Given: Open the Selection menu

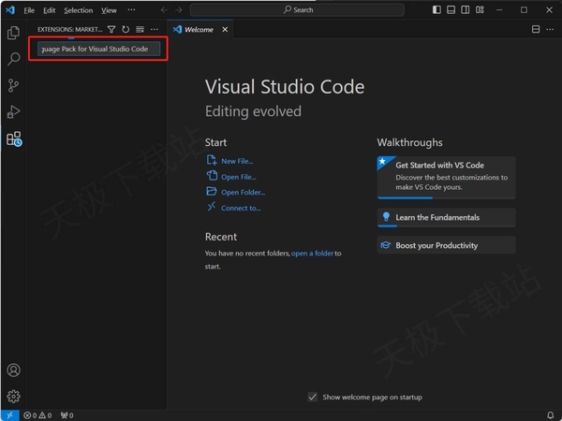Looking at the screenshot, I should pos(78,10).
